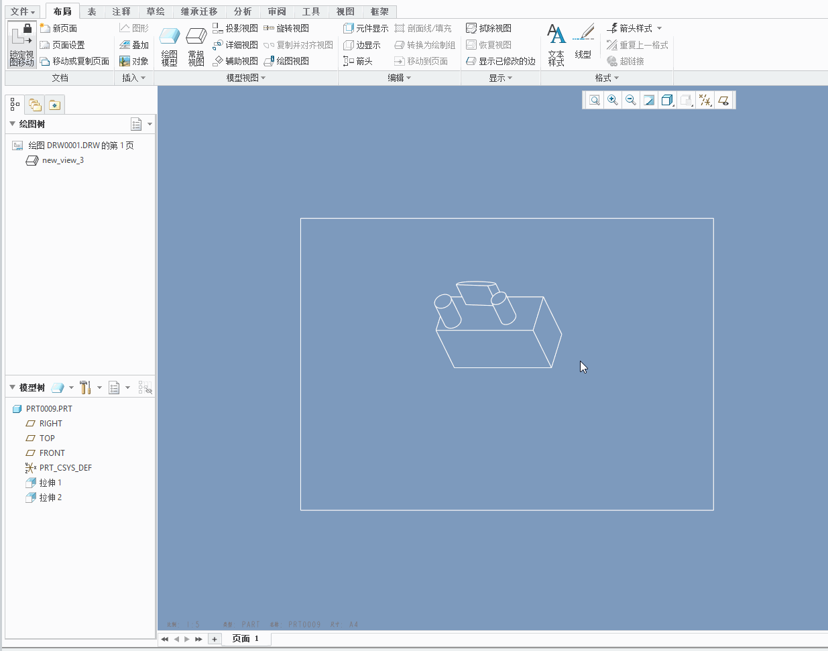
Task: Open 箭头样式 arrow style dropdown
Action: coord(634,28)
